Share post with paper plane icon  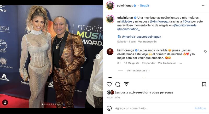point(126,84)
